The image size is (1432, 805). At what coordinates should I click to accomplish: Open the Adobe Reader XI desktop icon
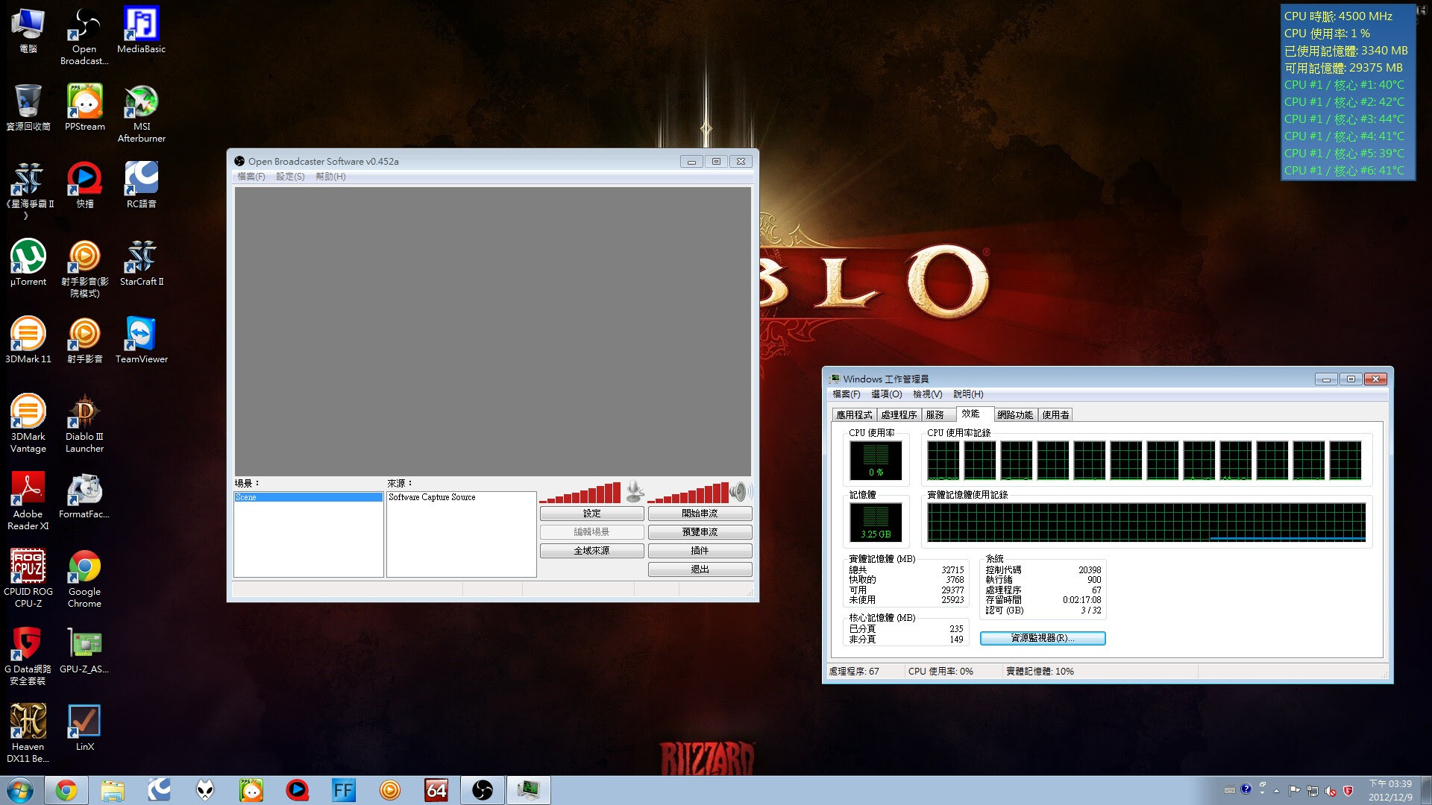tap(28, 501)
